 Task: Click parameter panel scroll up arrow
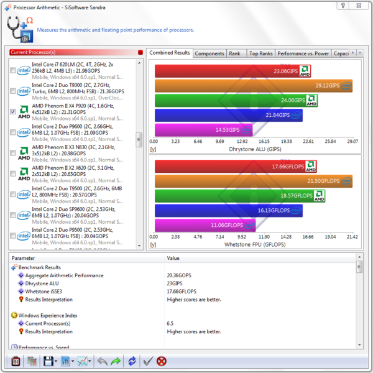pyautogui.click(x=359, y=257)
